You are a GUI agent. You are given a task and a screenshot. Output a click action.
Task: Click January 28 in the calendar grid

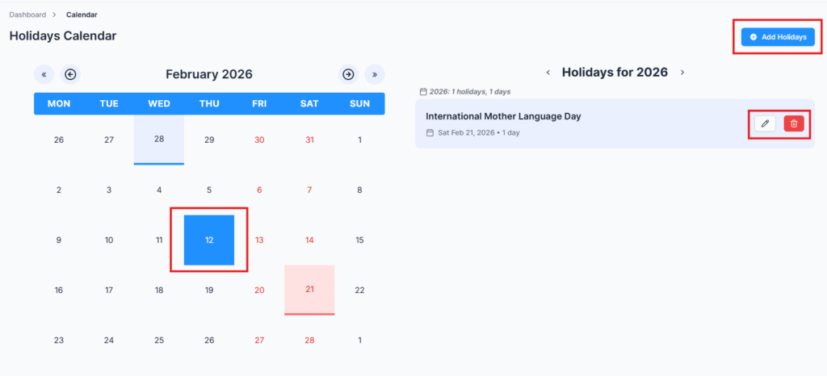coord(159,139)
